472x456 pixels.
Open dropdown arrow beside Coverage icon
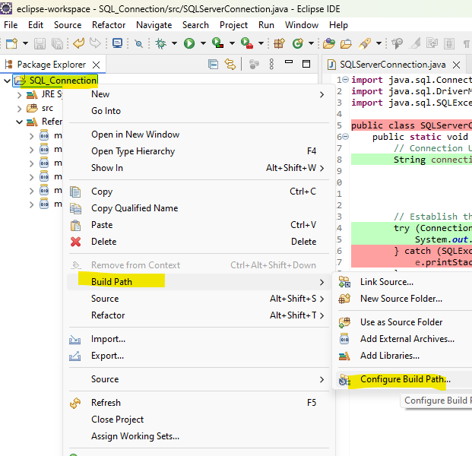(232, 43)
